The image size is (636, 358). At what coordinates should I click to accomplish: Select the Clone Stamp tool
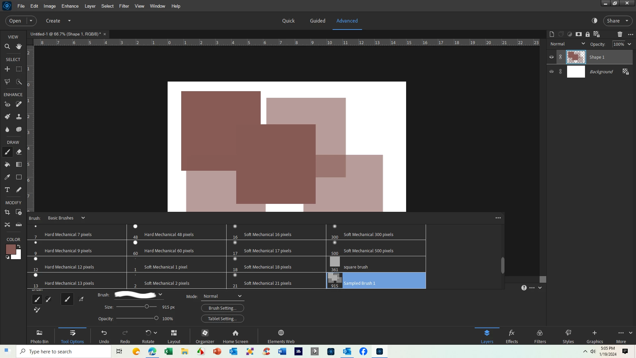(19, 117)
